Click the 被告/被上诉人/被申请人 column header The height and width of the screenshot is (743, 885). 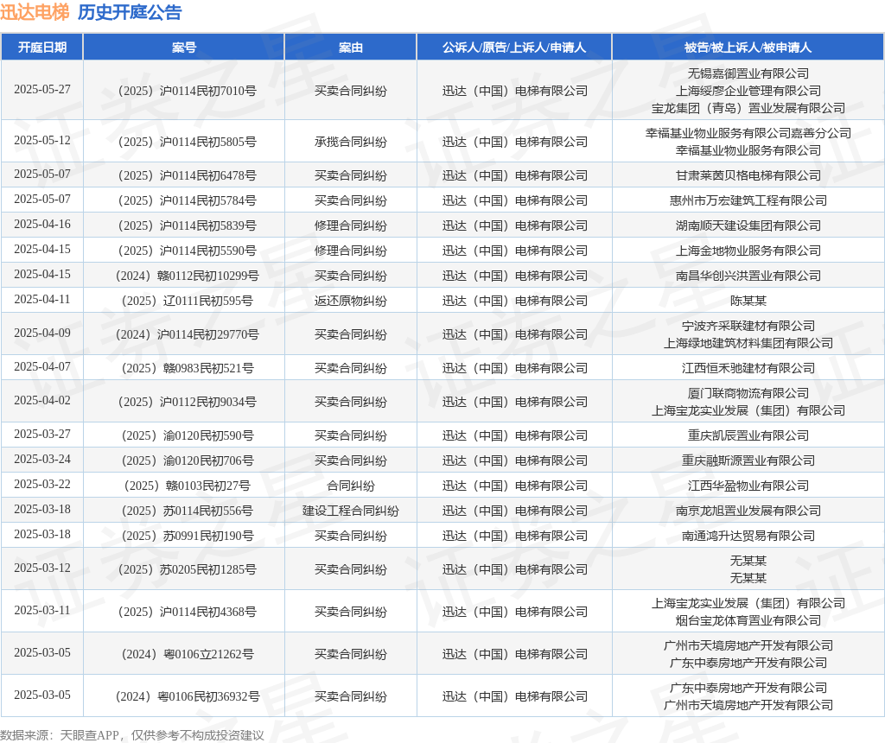click(748, 48)
